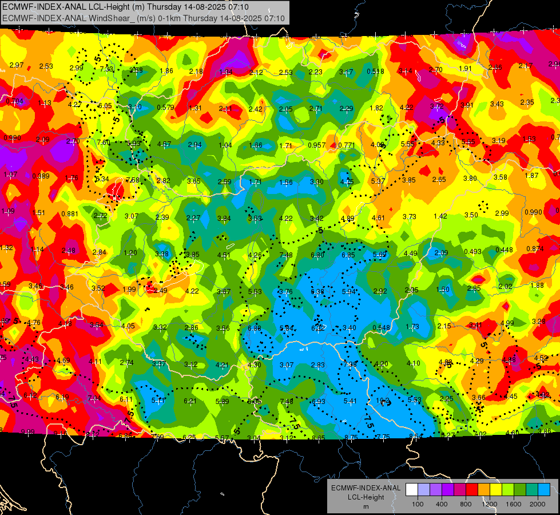Click the wind shear value 4.99
Screen dimensions: 560x515
[x=507, y=323]
